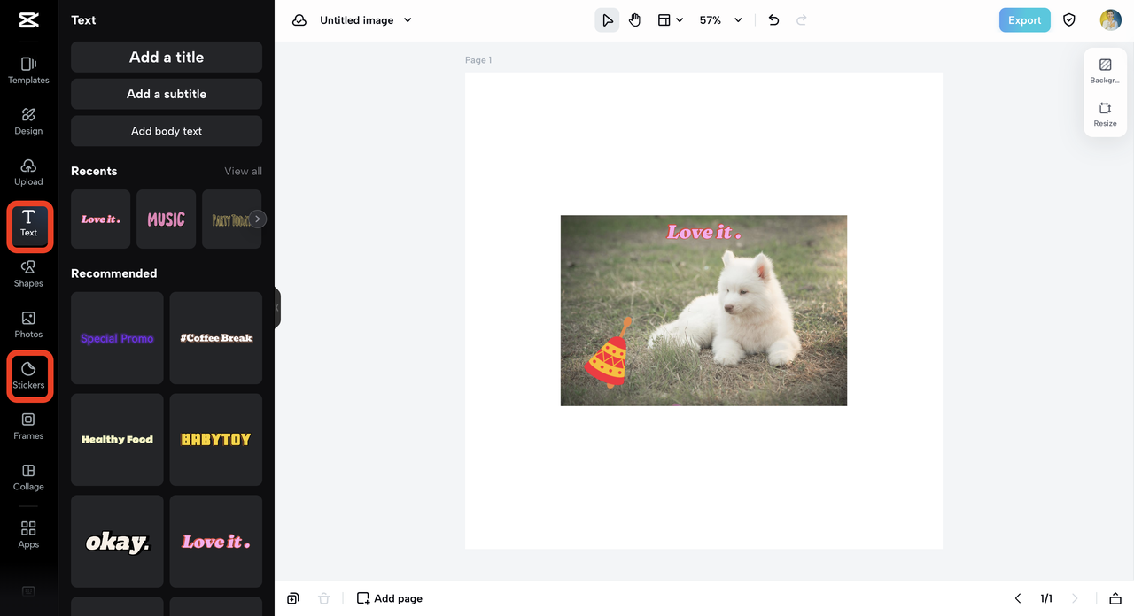Click Add a title button

click(x=167, y=57)
